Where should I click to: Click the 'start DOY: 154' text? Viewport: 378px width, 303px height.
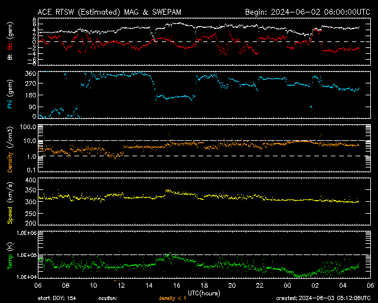pyautogui.click(x=57, y=298)
